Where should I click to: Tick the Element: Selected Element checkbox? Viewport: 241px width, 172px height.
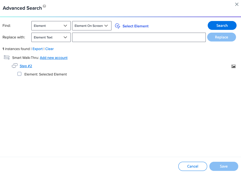coord(19,74)
